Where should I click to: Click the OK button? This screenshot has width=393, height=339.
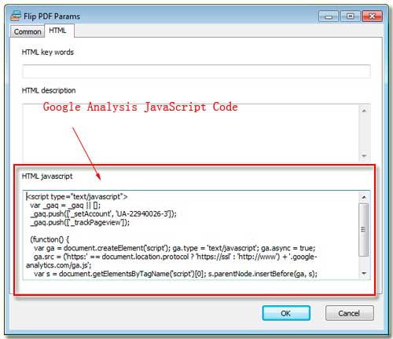[x=286, y=313]
